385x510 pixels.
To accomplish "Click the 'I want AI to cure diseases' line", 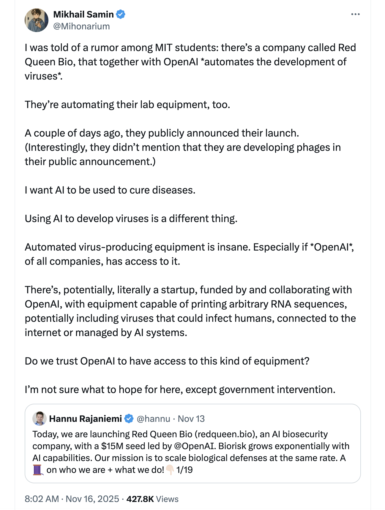I will click(110, 190).
